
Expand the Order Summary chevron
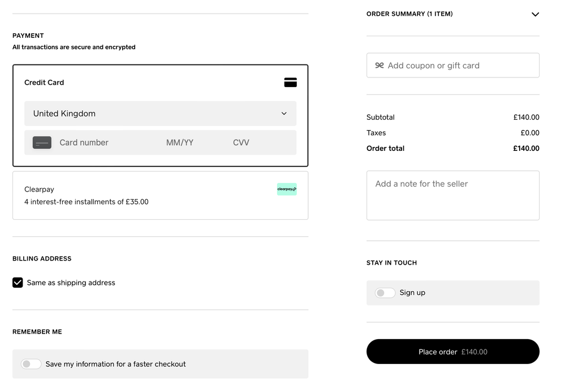tap(535, 14)
